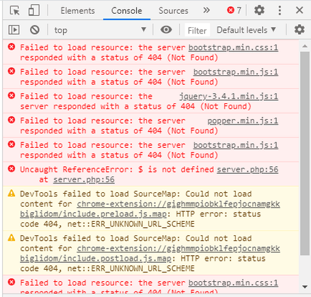
Task: Open bootstrap.min.js:1 link in second error
Action: [x=236, y=72]
